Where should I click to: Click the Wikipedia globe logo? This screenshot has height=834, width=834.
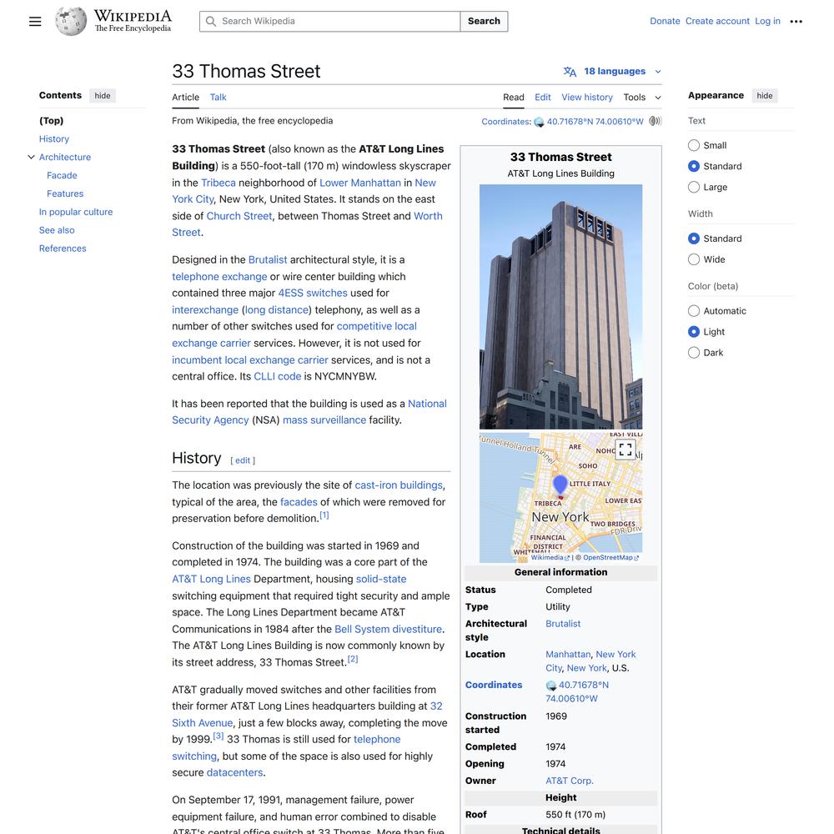(71, 22)
